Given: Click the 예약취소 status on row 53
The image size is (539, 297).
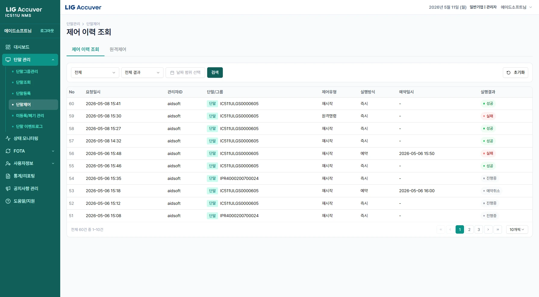Looking at the screenshot, I should [491, 191].
